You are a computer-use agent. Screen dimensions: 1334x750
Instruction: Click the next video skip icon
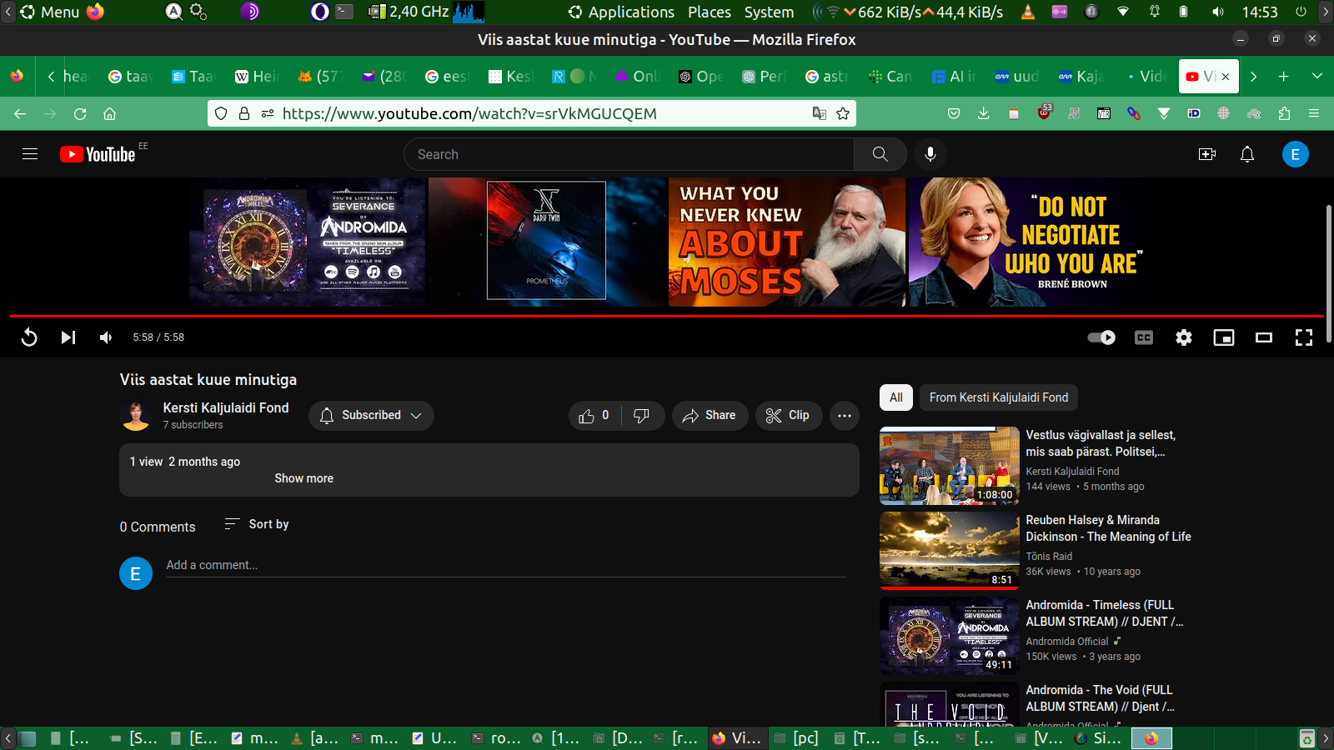(x=68, y=337)
